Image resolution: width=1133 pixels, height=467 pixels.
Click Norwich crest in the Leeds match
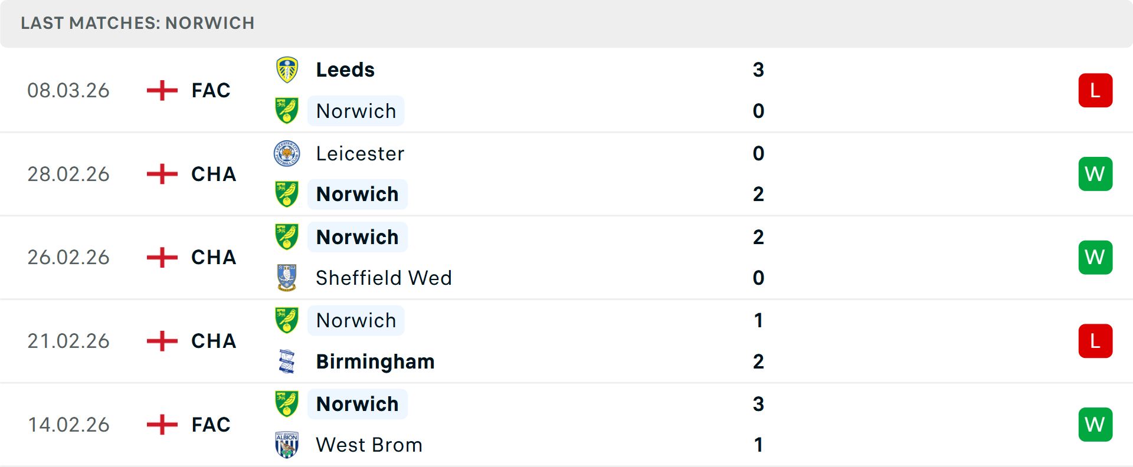[x=287, y=111]
